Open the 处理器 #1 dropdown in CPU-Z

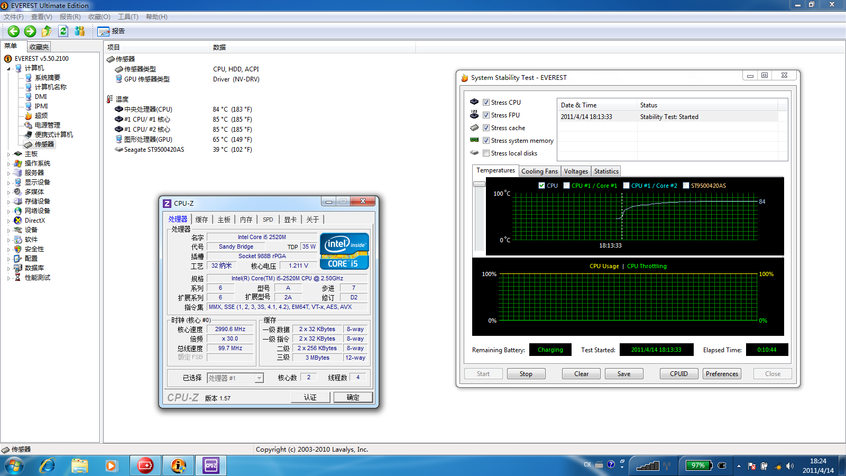(235, 378)
